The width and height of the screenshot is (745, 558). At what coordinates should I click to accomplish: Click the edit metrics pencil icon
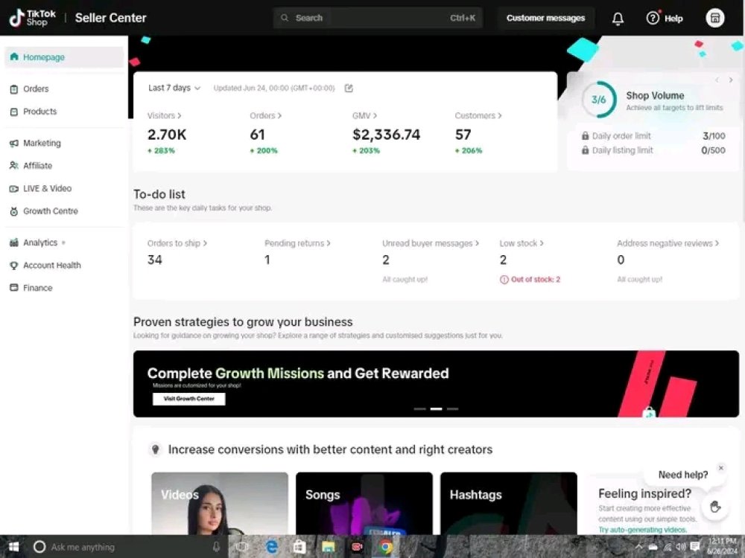point(349,89)
